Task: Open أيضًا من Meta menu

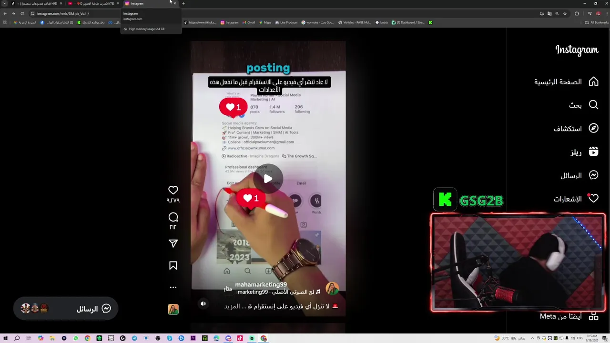Action: click(569, 316)
